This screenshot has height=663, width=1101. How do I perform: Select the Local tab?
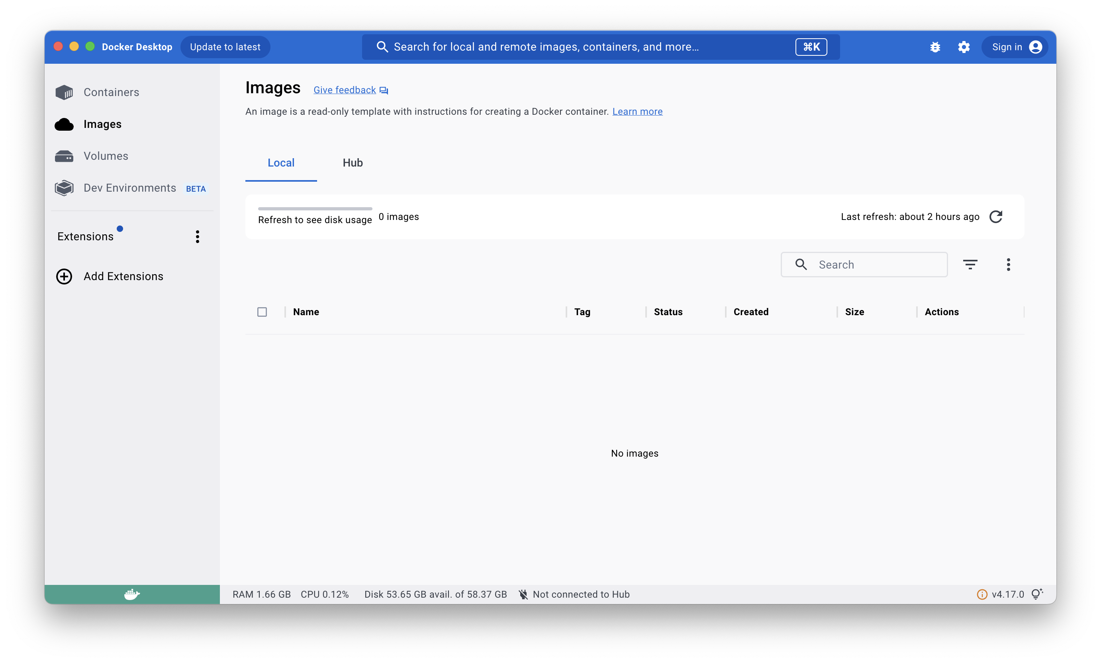click(x=281, y=163)
